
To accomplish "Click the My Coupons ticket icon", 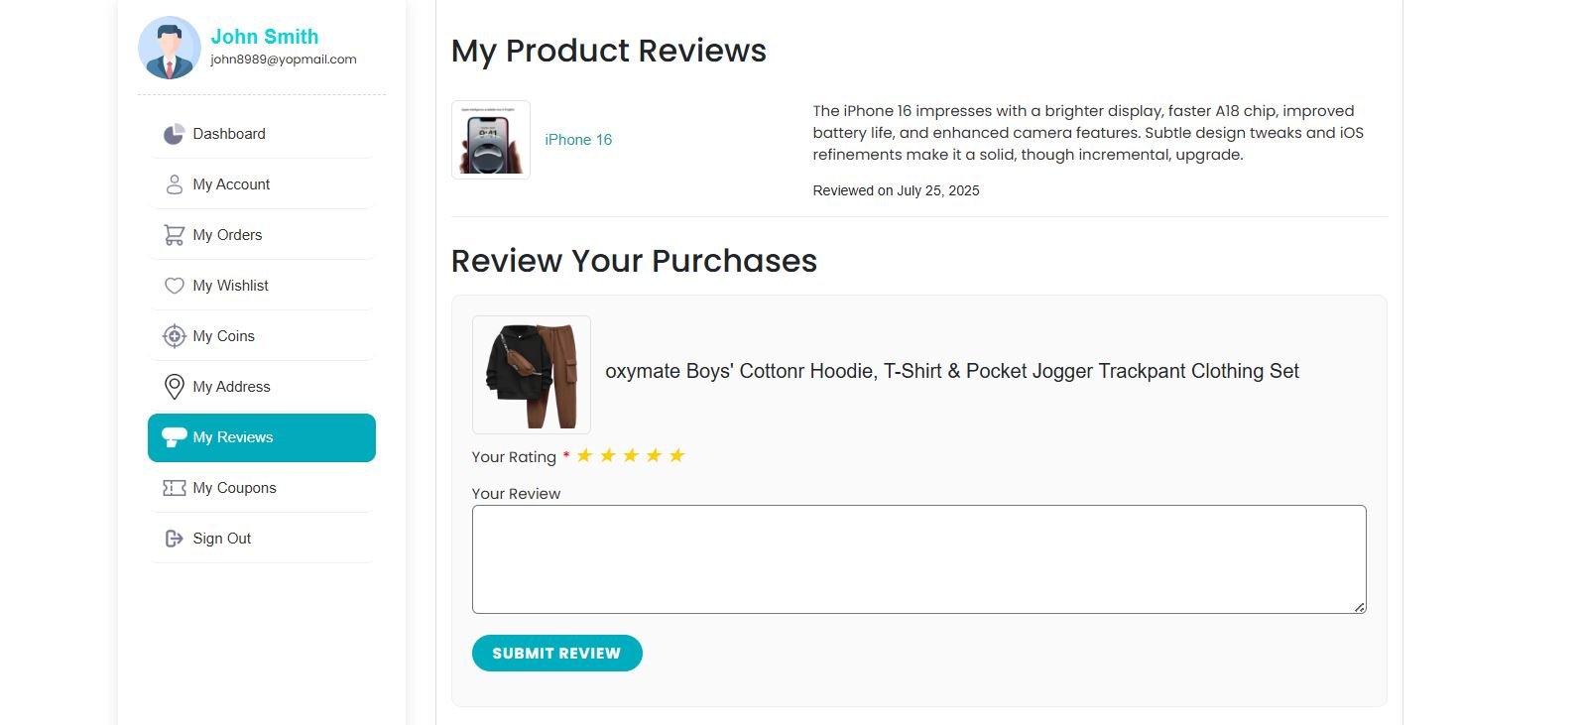I will pos(174,488).
